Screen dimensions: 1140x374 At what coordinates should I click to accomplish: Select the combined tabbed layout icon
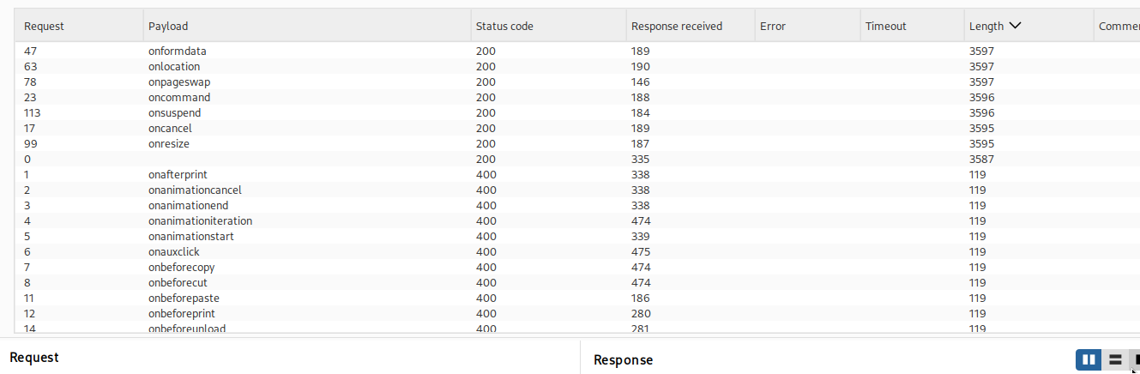pos(1136,359)
